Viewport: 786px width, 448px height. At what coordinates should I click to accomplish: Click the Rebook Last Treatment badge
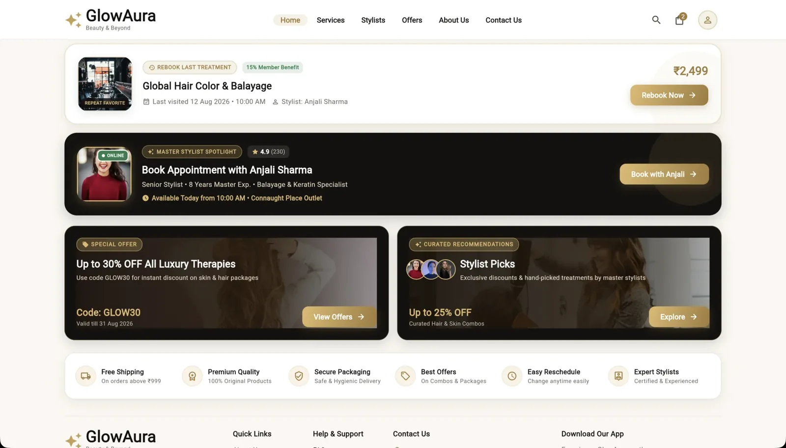(x=190, y=67)
